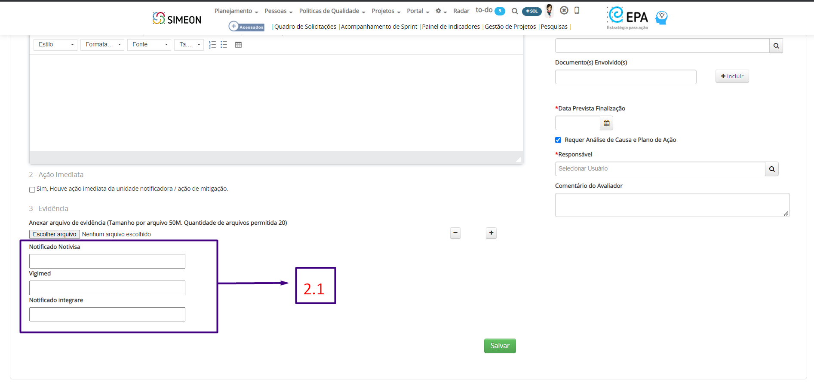The height and width of the screenshot is (385, 814).
Task: Open the Painel de Indicadores link
Action: pos(451,27)
